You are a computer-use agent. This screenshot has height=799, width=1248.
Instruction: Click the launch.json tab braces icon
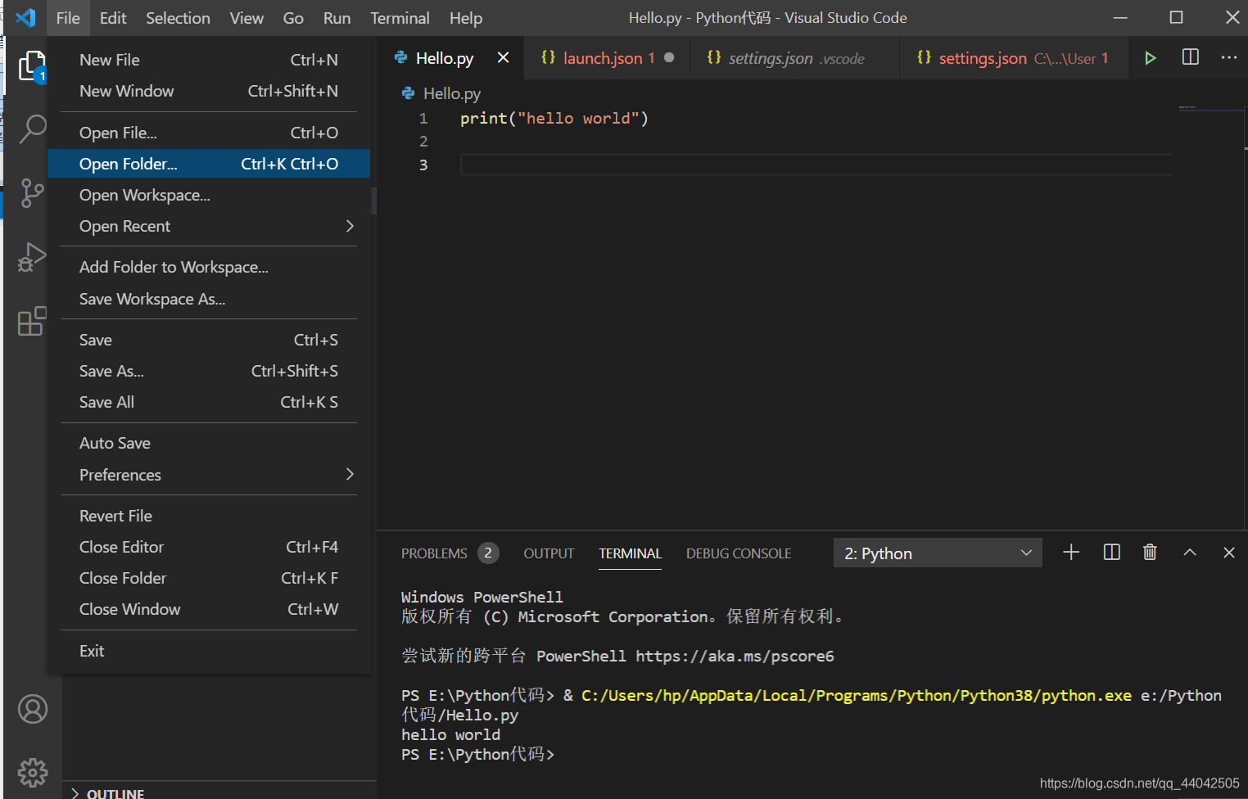point(548,57)
